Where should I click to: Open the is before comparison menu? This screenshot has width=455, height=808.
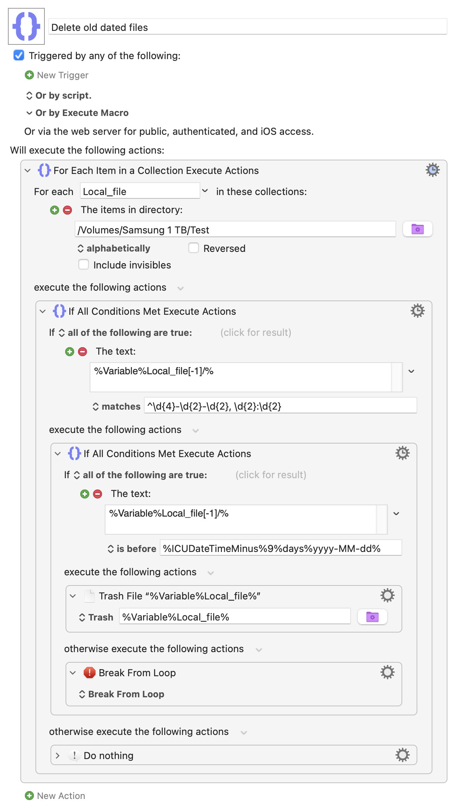132,549
